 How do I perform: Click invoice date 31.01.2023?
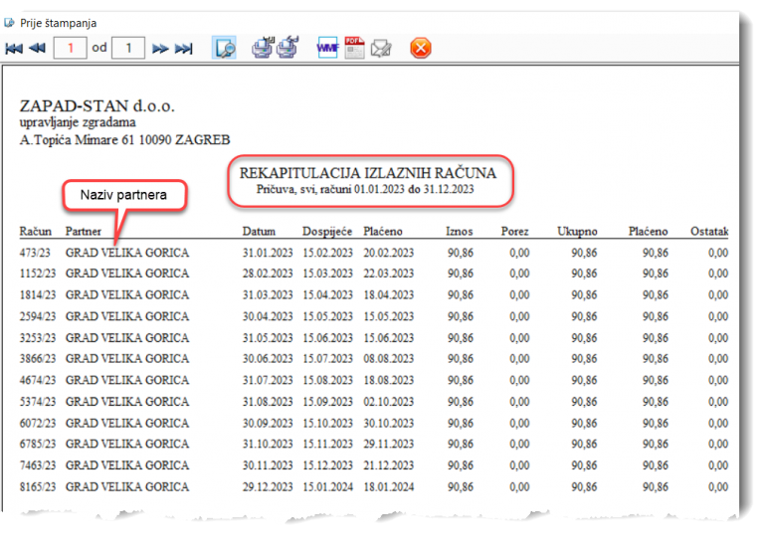click(268, 253)
